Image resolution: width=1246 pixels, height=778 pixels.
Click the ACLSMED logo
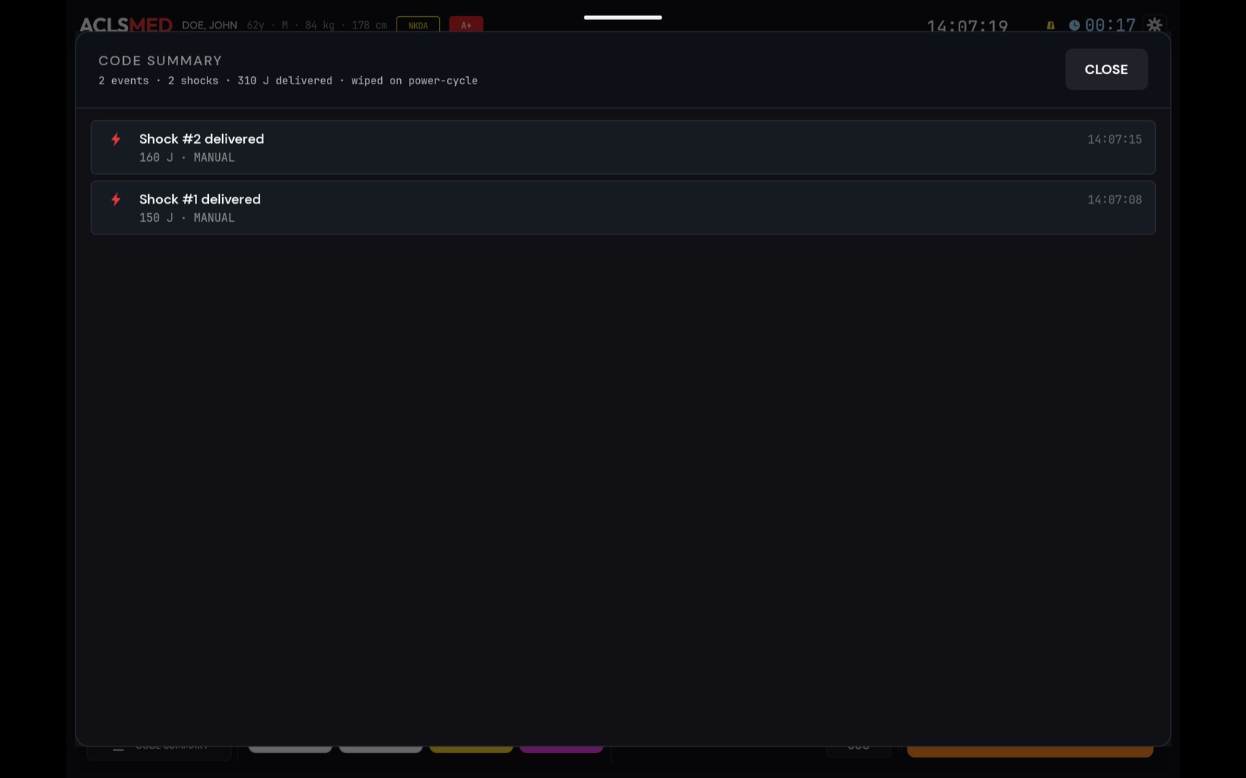coord(126,25)
